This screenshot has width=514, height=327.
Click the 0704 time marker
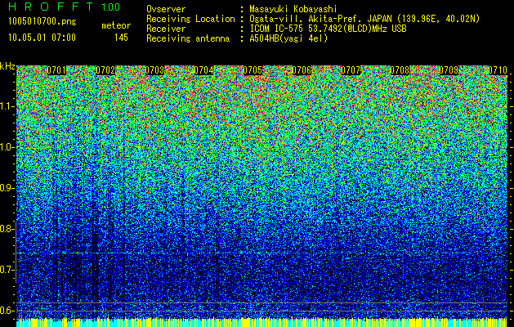pyautogui.click(x=204, y=70)
